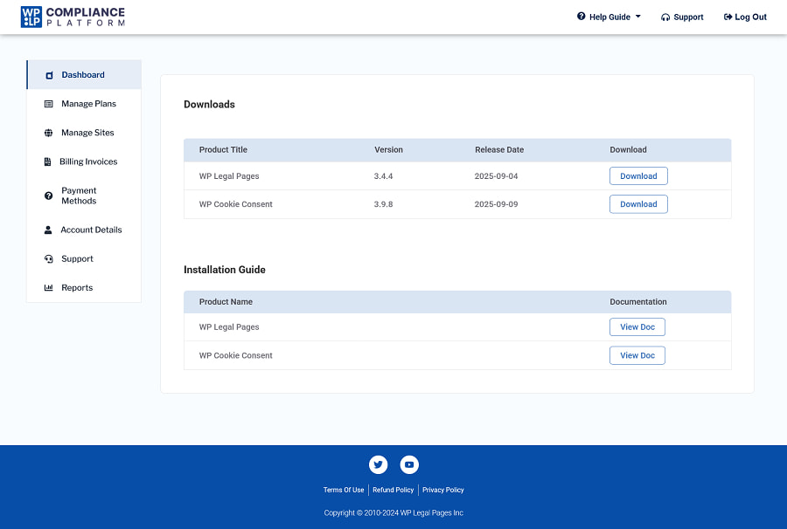The image size is (787, 529).
Task: Click the Installation Guide heading
Action: pos(225,270)
